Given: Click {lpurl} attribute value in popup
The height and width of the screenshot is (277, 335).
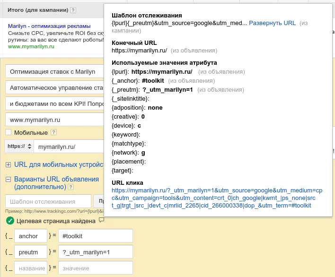Looking at the screenshot, I should tap(162, 72).
